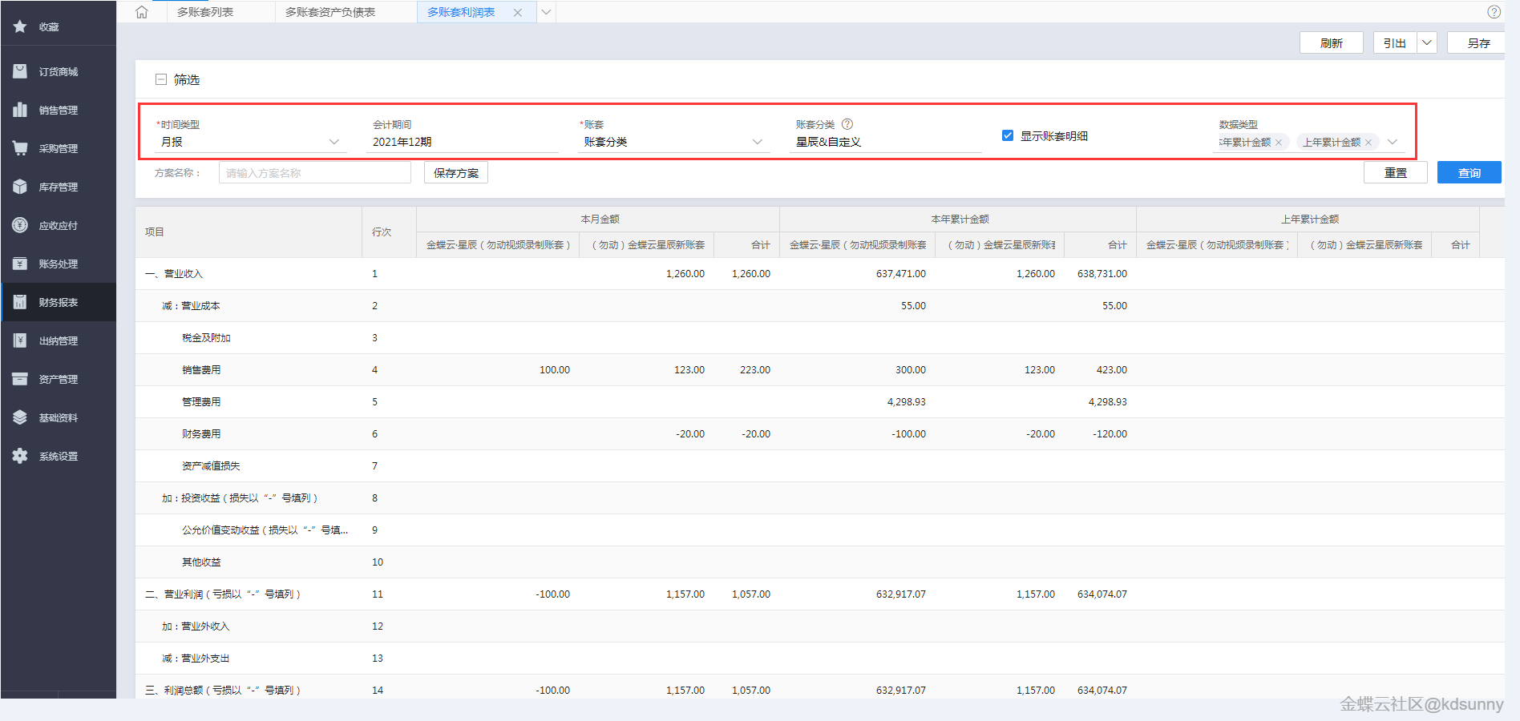Switch to the 多账套资产负债表 tab
The width and height of the screenshot is (1520, 721).
coord(330,12)
